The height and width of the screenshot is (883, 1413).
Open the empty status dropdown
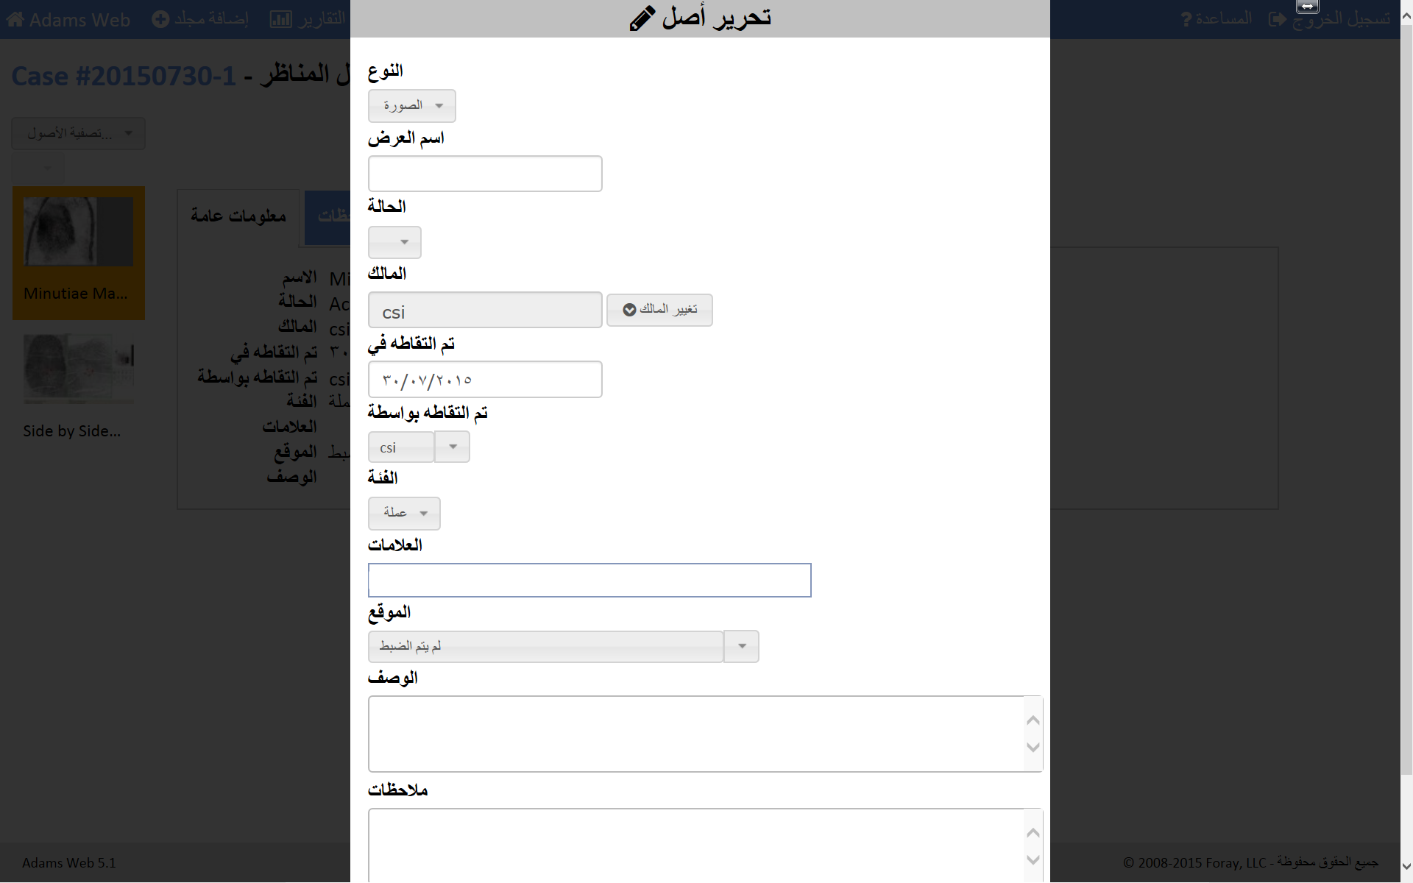point(394,242)
